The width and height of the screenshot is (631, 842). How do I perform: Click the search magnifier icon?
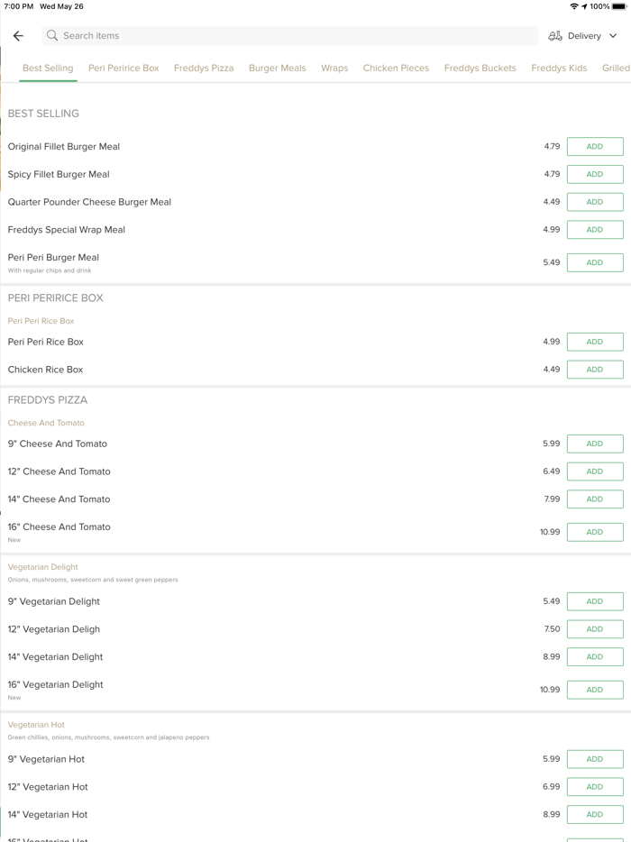[x=52, y=36]
